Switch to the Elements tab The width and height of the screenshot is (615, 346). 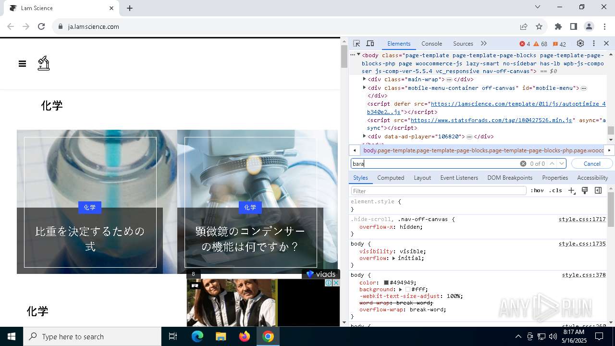[399, 44]
